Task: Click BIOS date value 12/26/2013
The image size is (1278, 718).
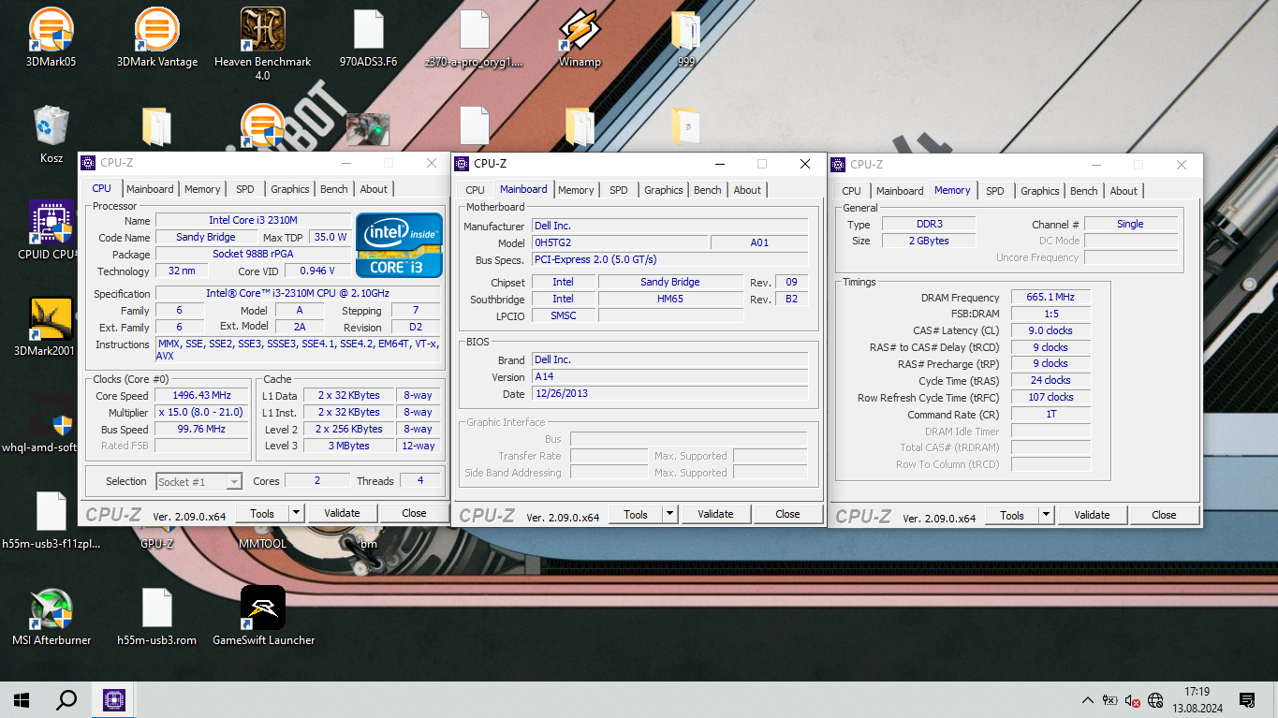Action: pos(669,393)
